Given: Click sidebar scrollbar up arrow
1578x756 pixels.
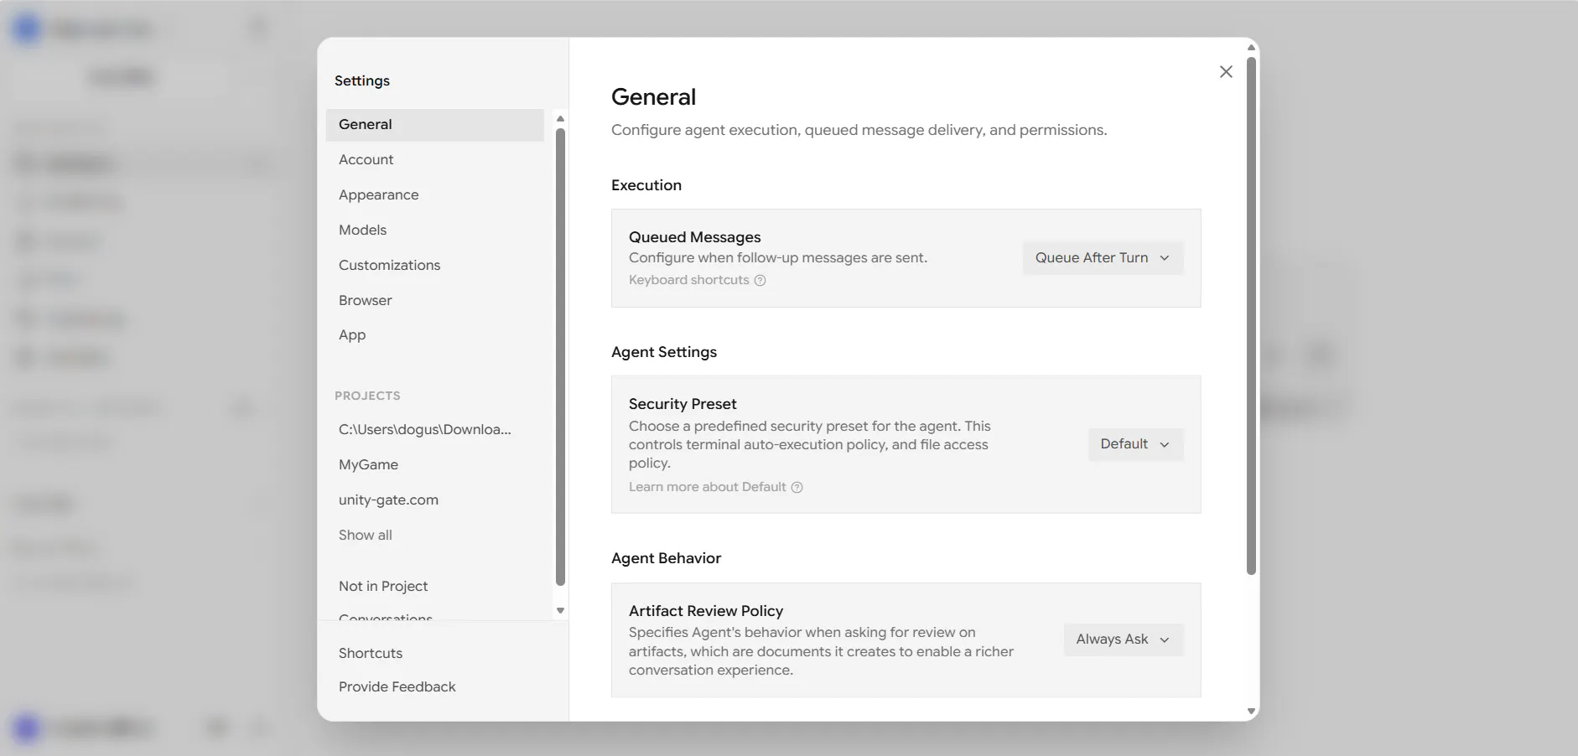Looking at the screenshot, I should (560, 119).
